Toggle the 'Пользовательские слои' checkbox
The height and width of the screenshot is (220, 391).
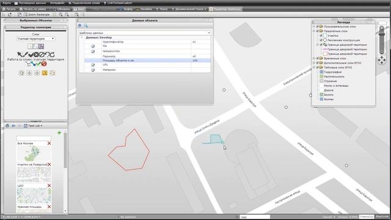pyautogui.click(x=318, y=26)
